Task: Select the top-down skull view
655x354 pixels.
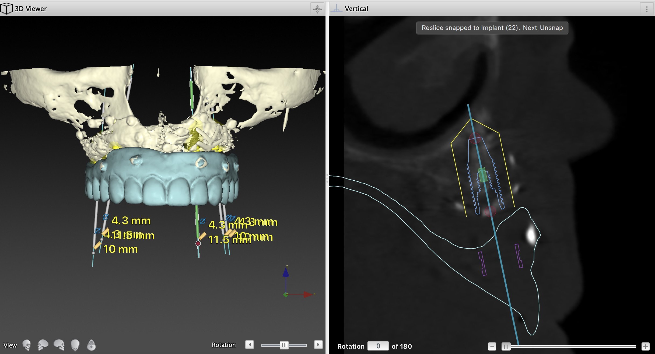Action: [x=75, y=345]
